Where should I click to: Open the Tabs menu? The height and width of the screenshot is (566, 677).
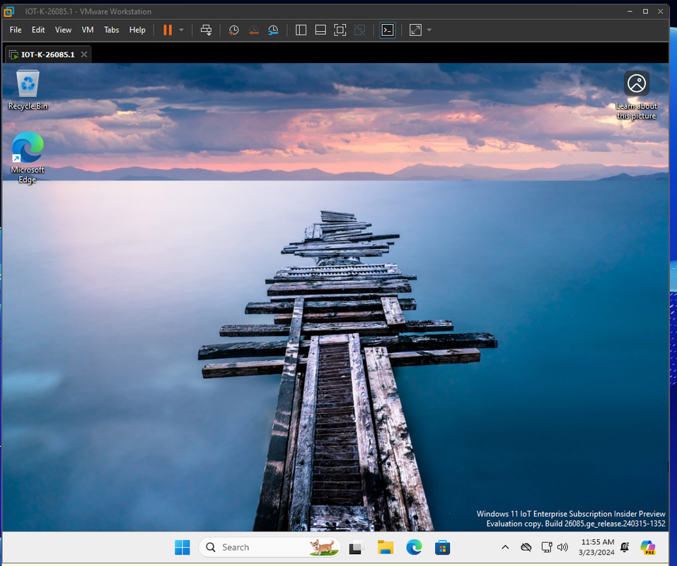(111, 30)
